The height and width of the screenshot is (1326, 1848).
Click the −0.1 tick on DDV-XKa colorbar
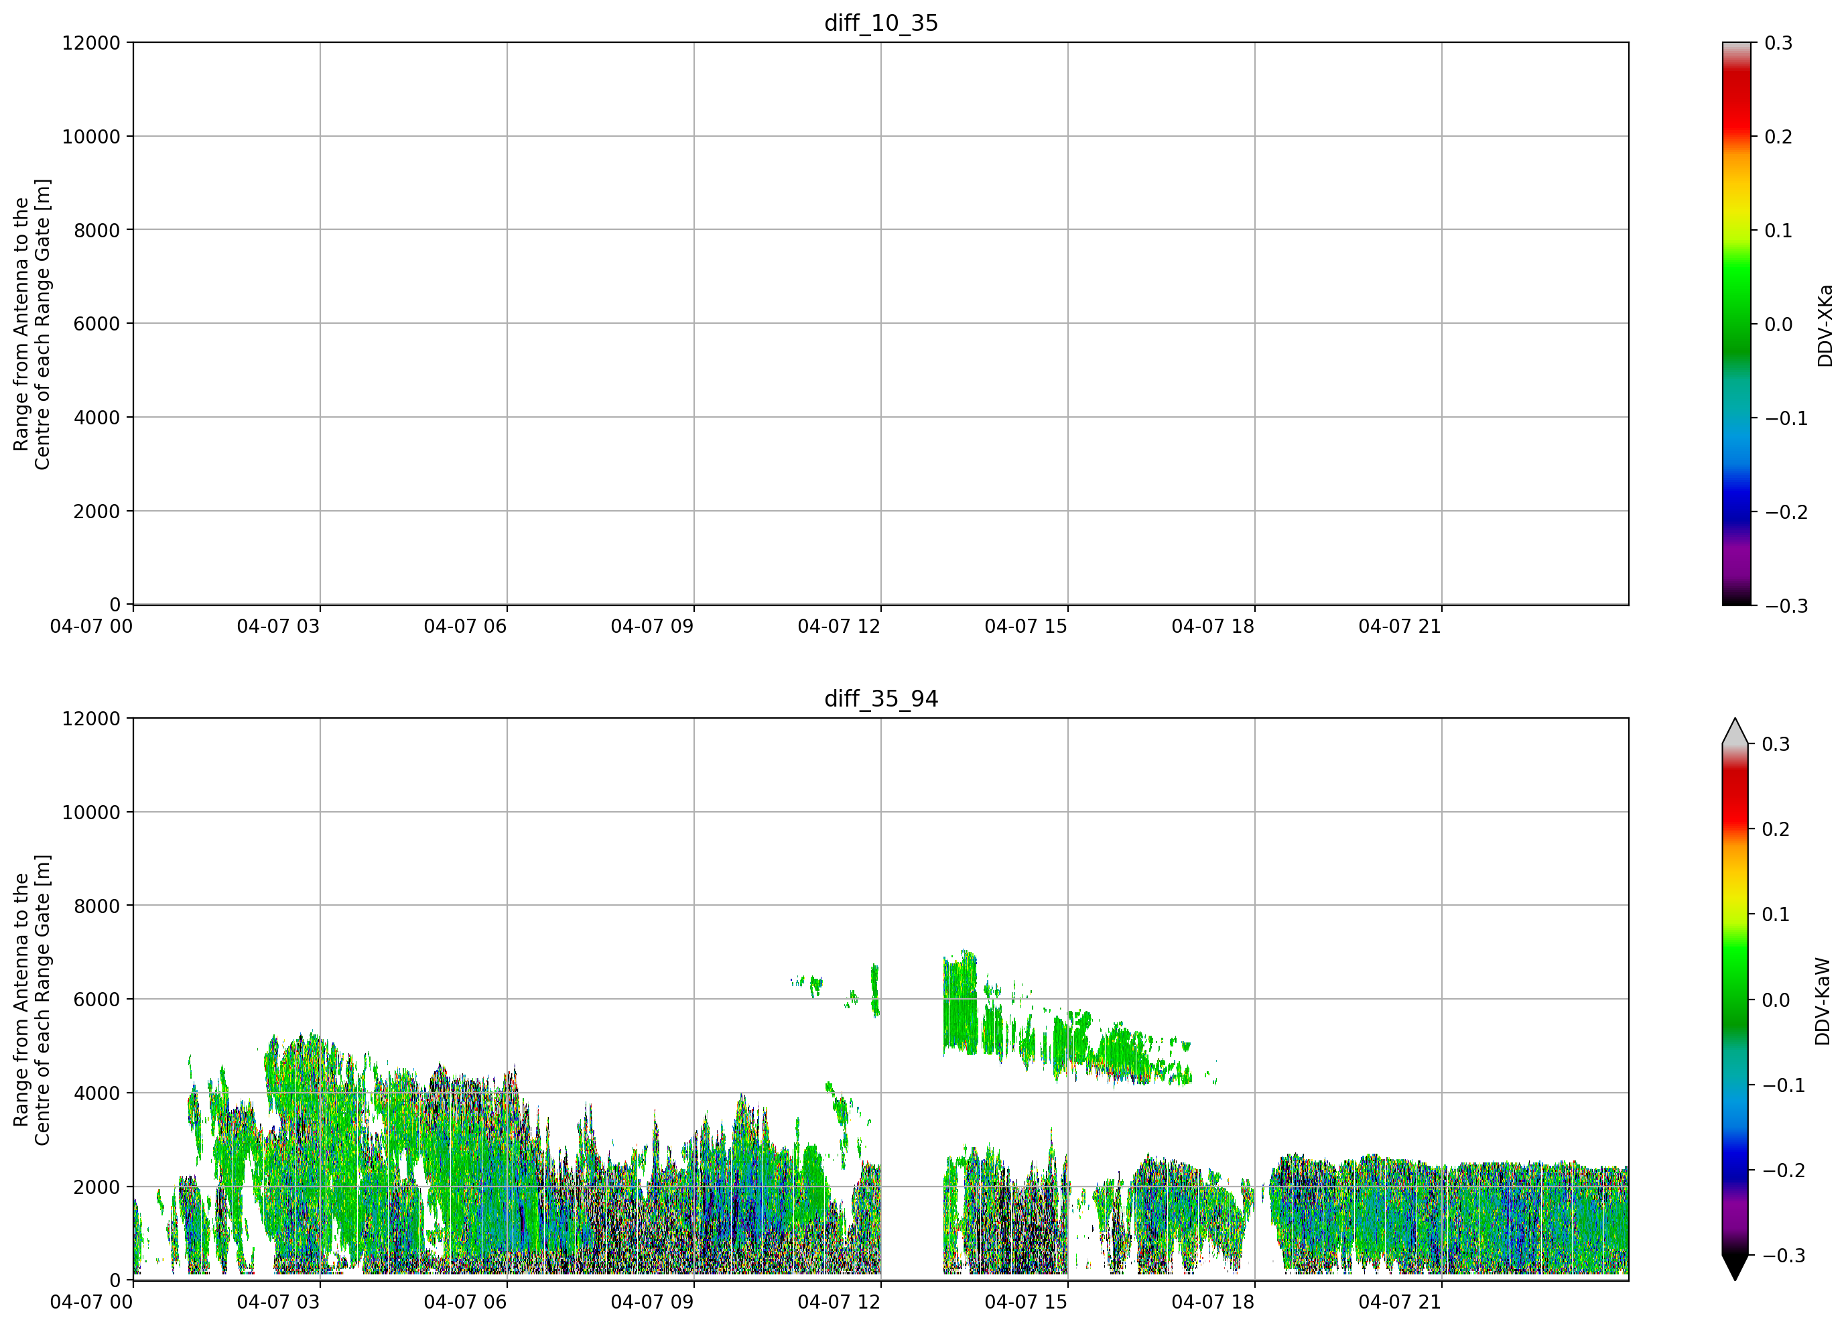tap(1785, 418)
